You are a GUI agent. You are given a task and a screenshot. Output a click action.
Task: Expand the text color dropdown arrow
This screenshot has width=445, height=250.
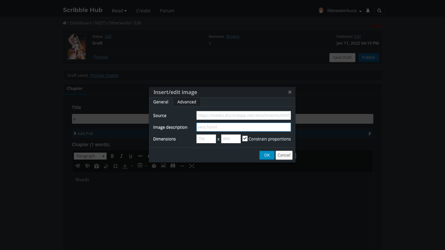coord(132,166)
